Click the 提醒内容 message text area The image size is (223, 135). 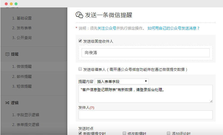click(145, 94)
